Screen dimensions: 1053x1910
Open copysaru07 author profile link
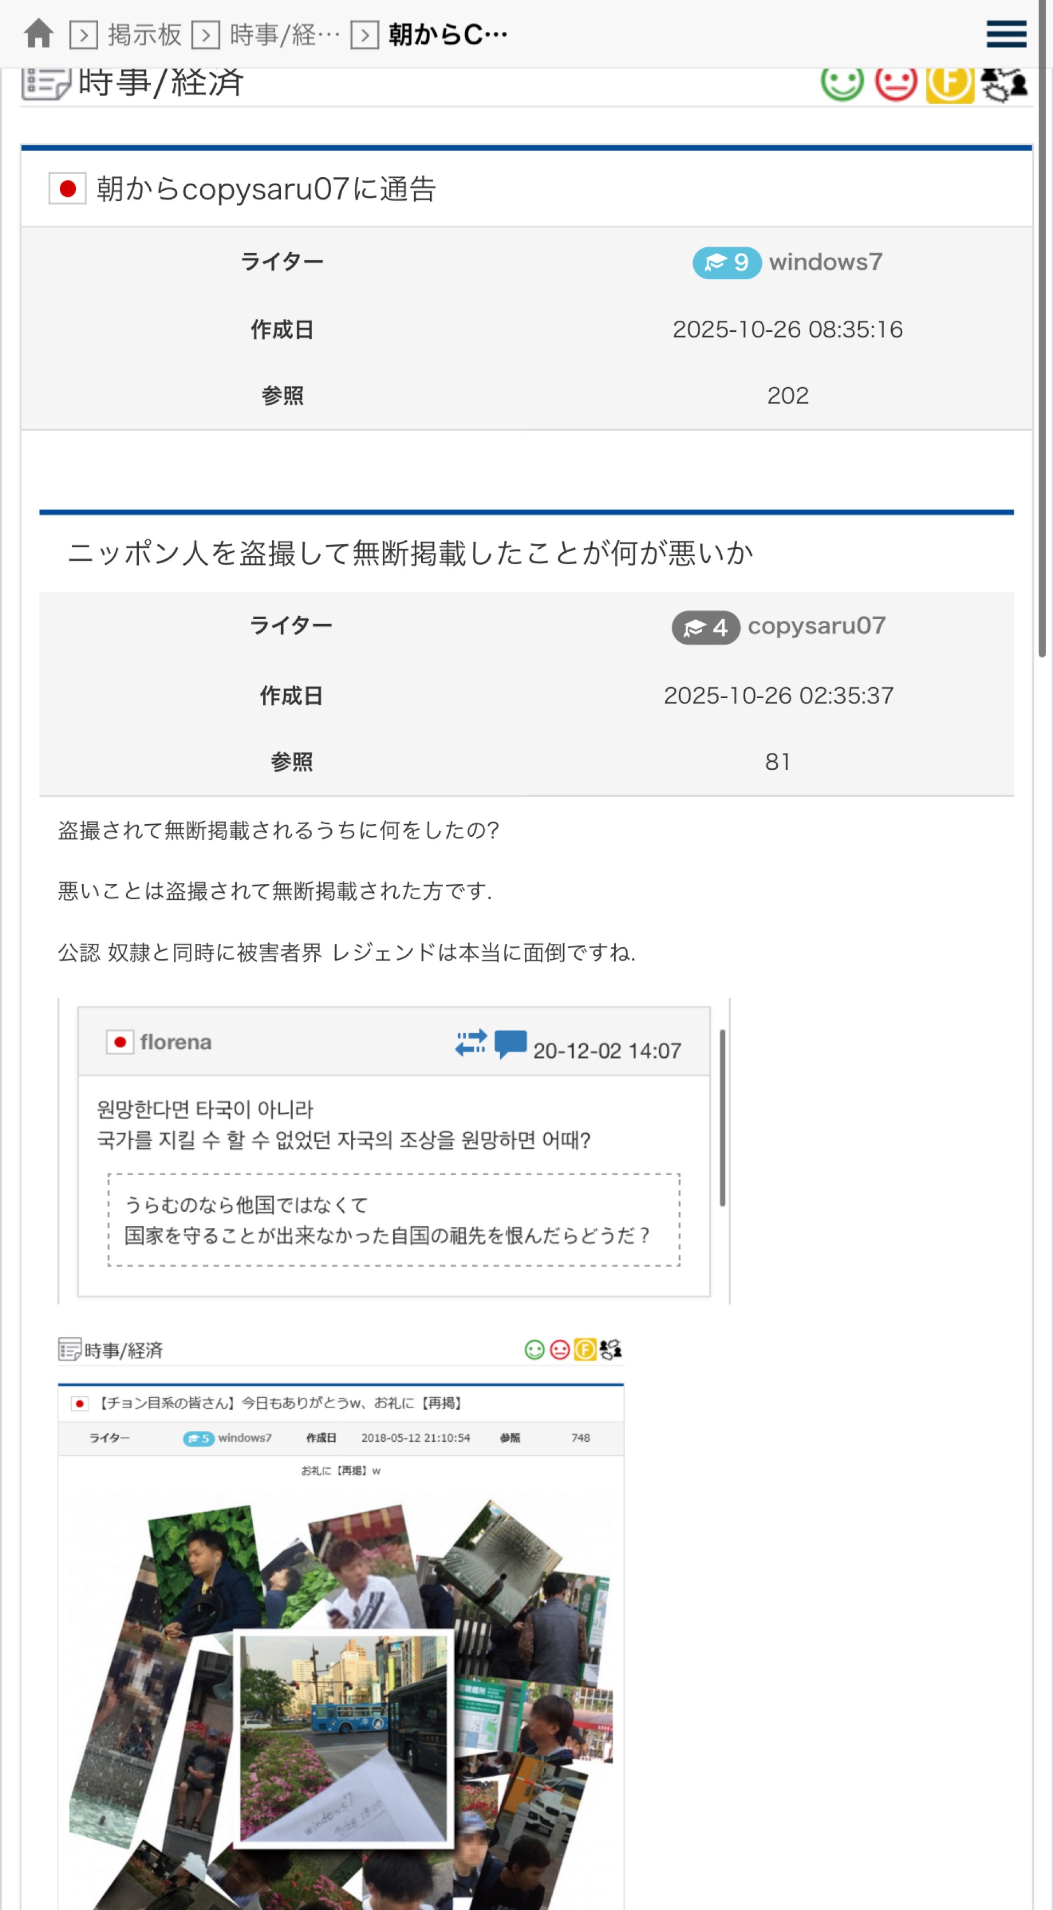(x=817, y=626)
